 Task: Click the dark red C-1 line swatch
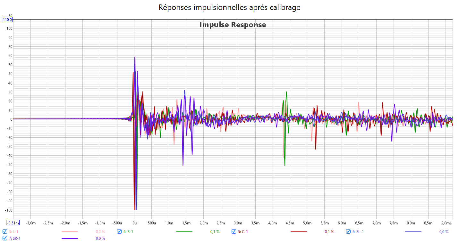tap(299, 231)
